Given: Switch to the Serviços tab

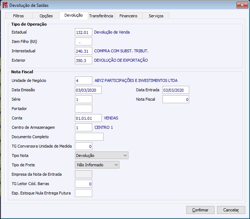Looking at the screenshot, I should click(x=156, y=16).
